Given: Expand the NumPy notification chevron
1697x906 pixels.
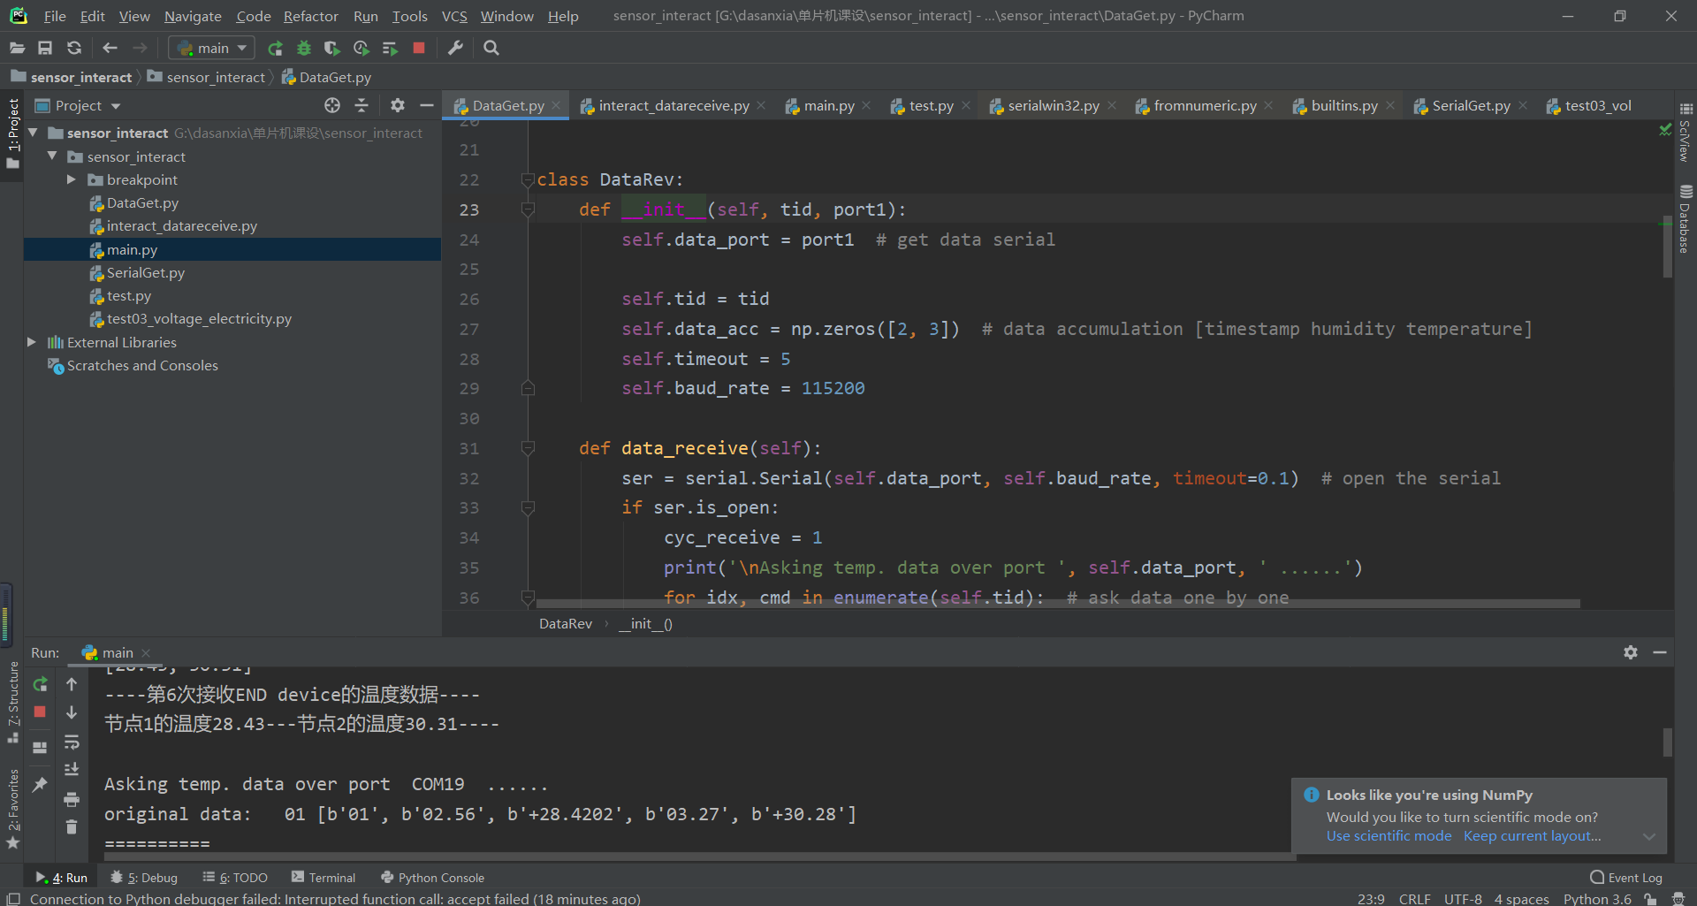Looking at the screenshot, I should coord(1649,836).
